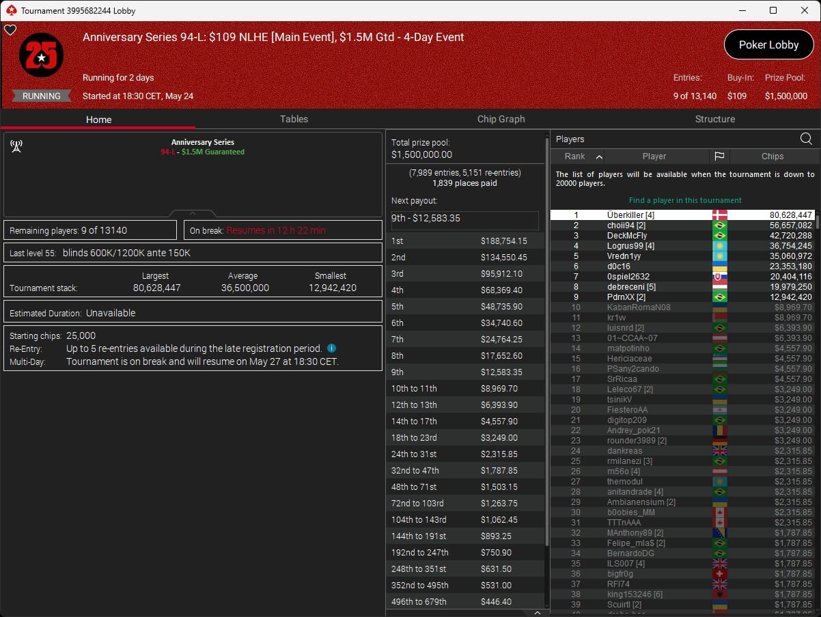Collapse the Anniversary Series banner panel

[x=193, y=212]
